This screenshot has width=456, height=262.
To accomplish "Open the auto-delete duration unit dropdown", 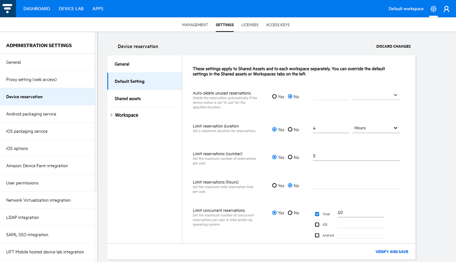I will click(x=376, y=95).
